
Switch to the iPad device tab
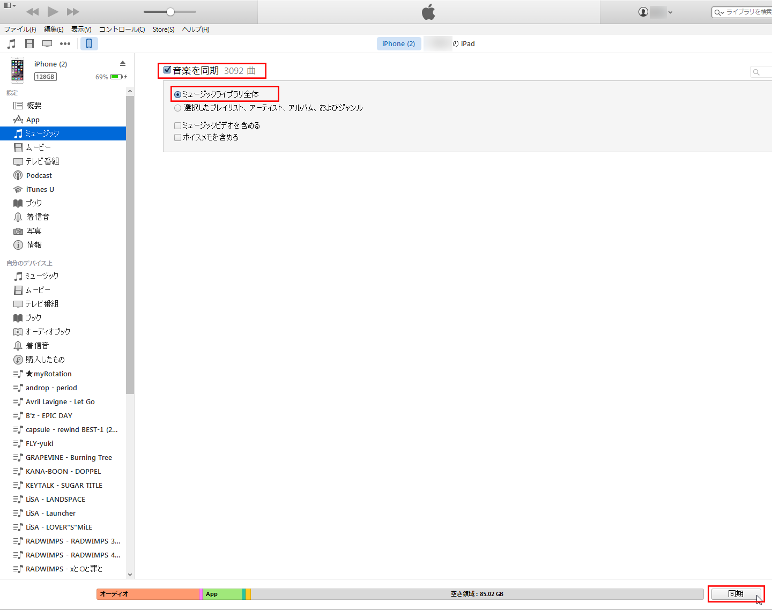tap(450, 43)
